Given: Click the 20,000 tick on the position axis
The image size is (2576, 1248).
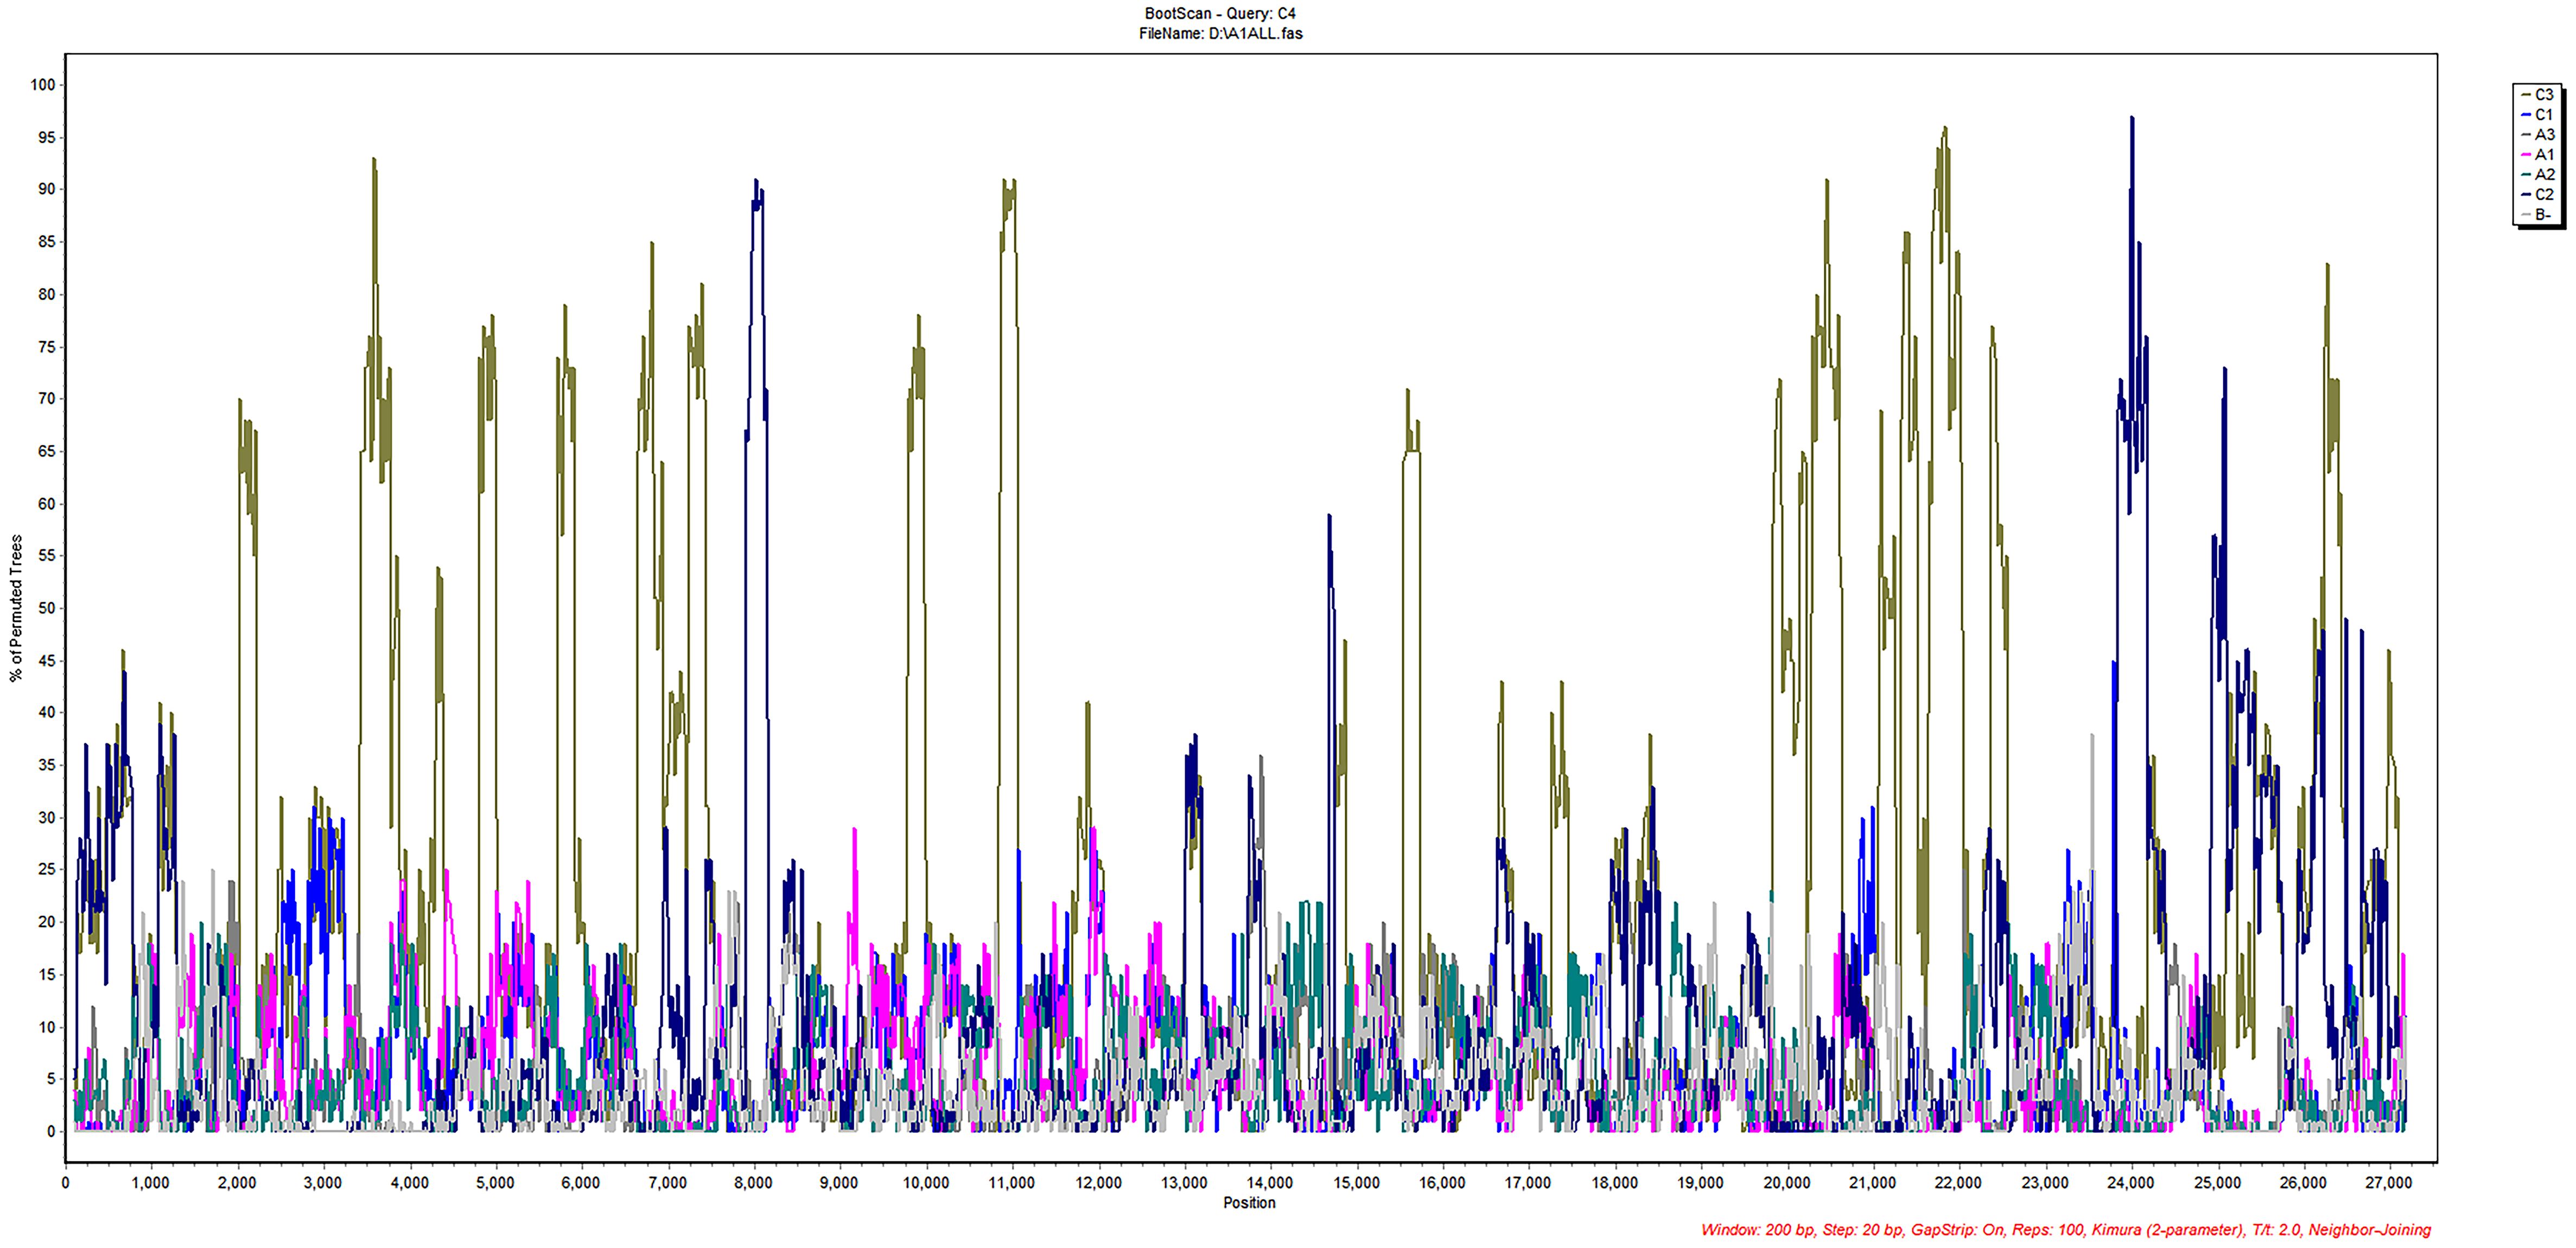Looking at the screenshot, I should click(x=1787, y=1183).
